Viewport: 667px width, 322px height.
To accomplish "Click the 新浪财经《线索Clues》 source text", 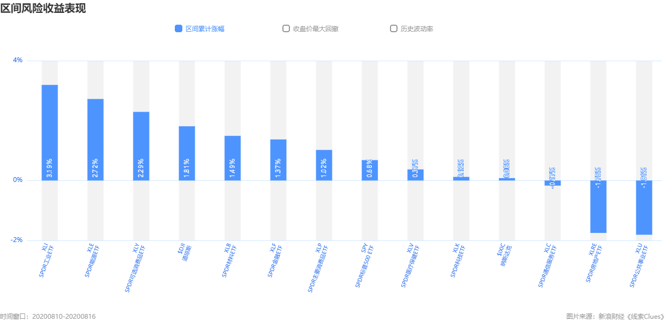I will pyautogui.click(x=631, y=317).
